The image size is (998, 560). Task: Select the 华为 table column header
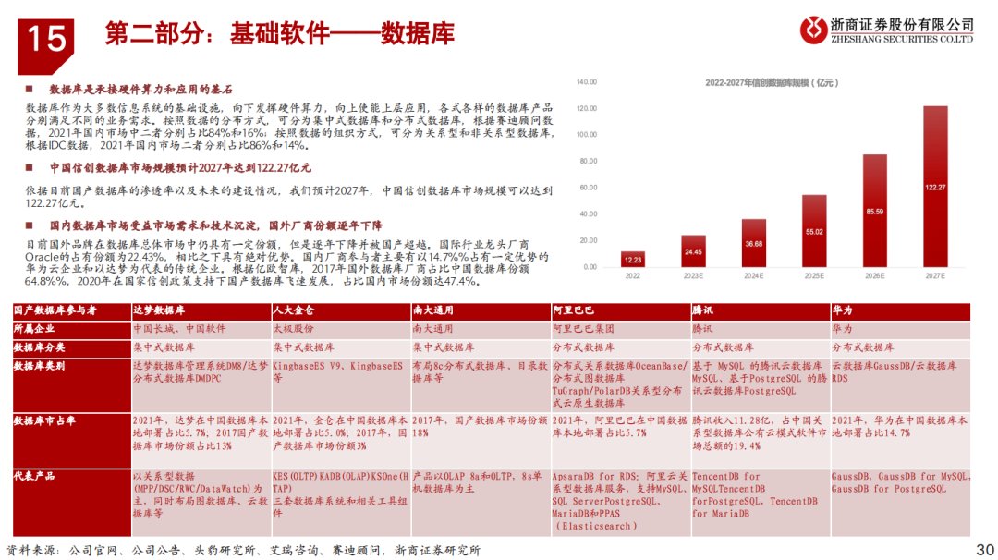pyautogui.click(x=840, y=310)
